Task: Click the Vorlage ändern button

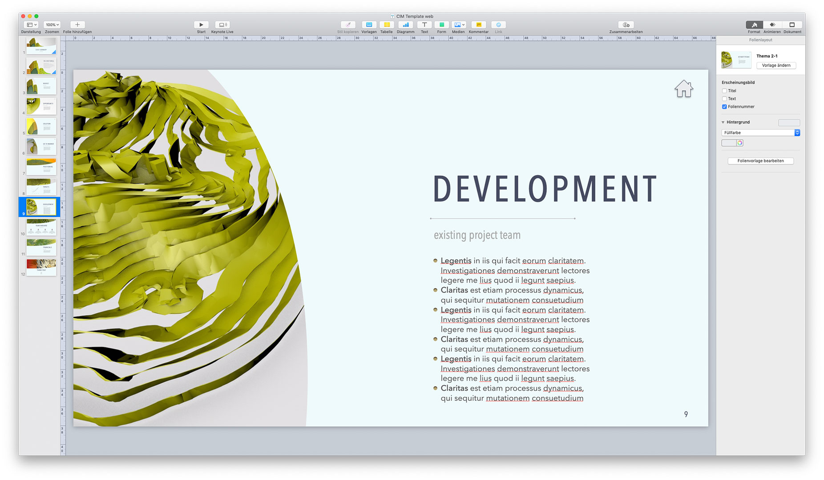Action: [x=776, y=65]
